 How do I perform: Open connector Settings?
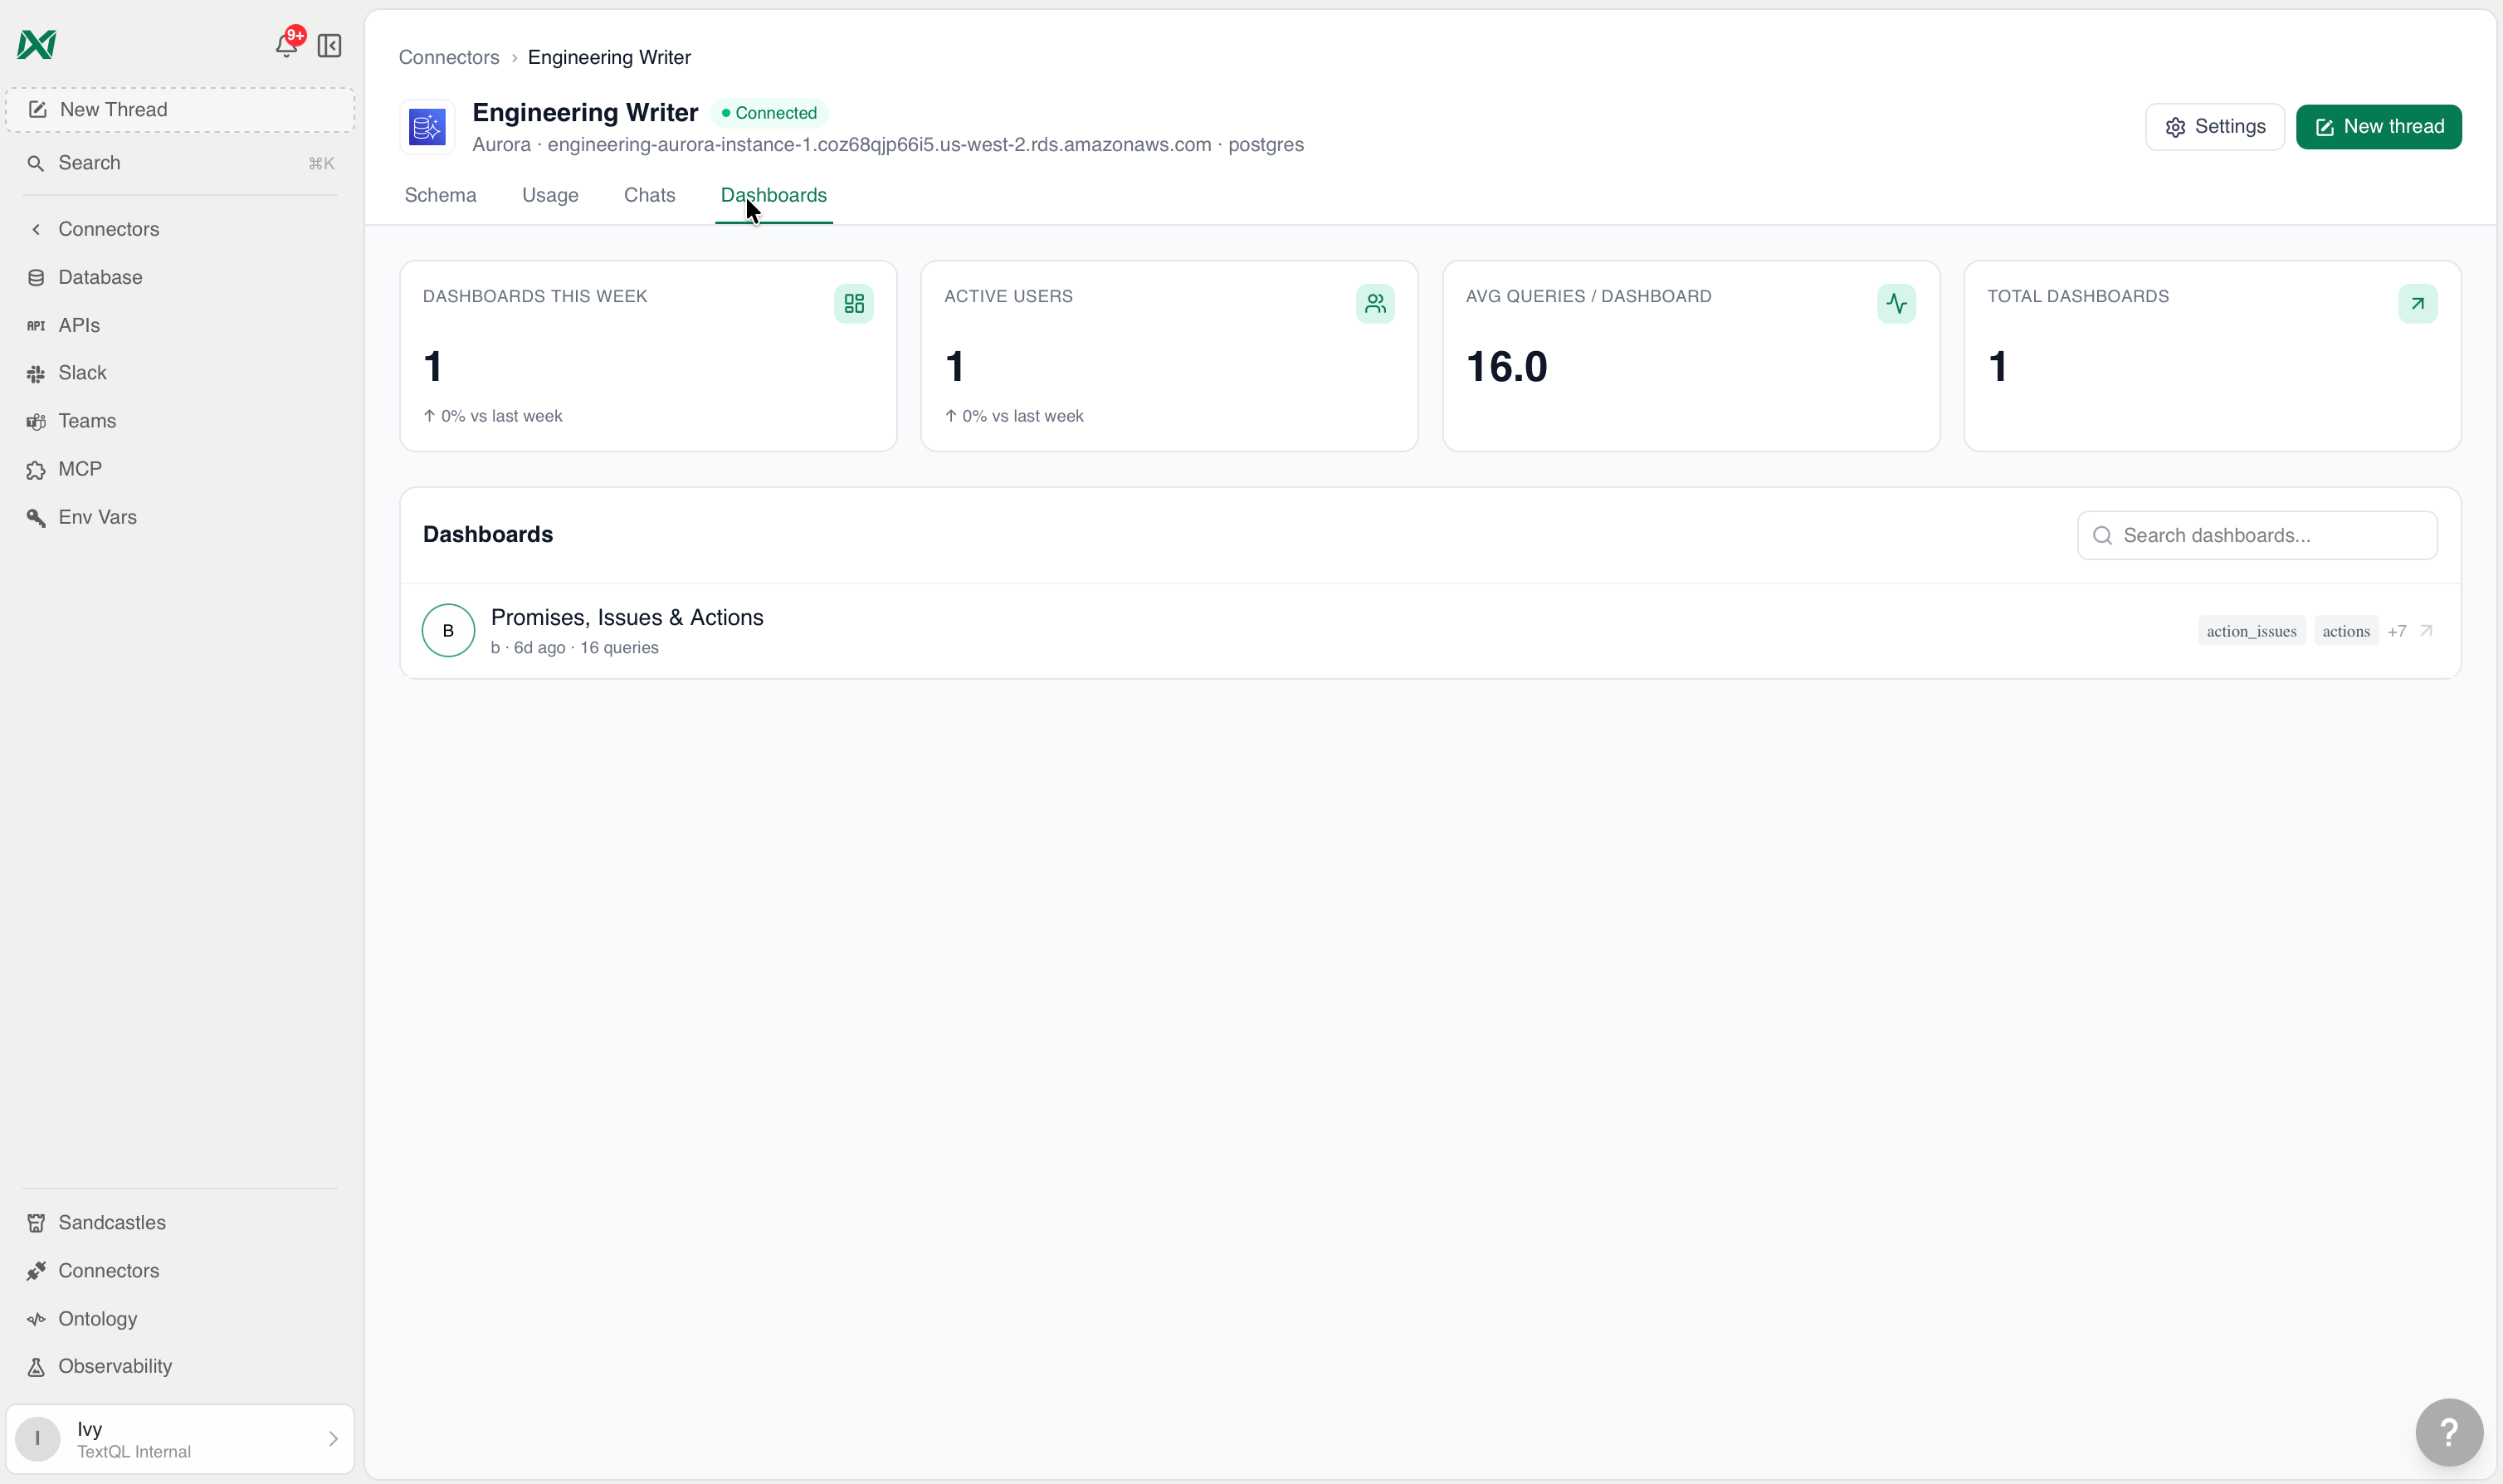pos(2214,127)
